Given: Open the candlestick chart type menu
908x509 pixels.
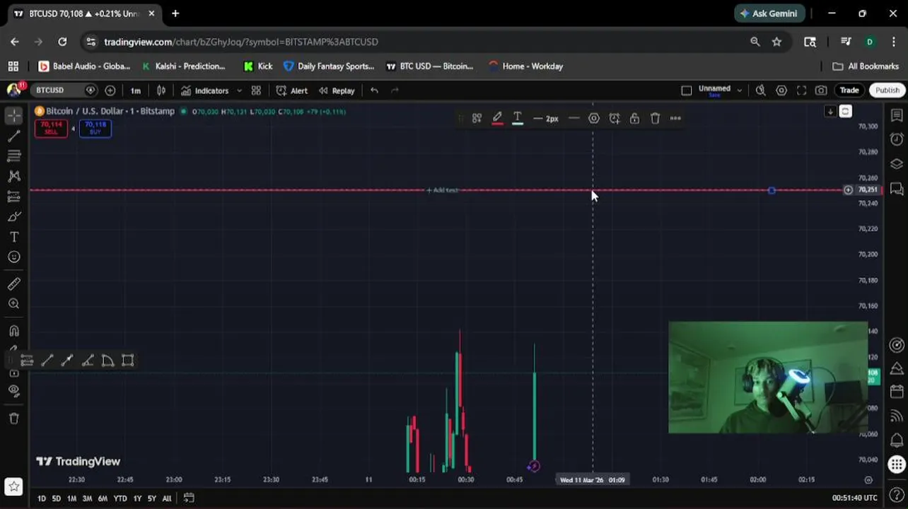Looking at the screenshot, I should 161,90.
